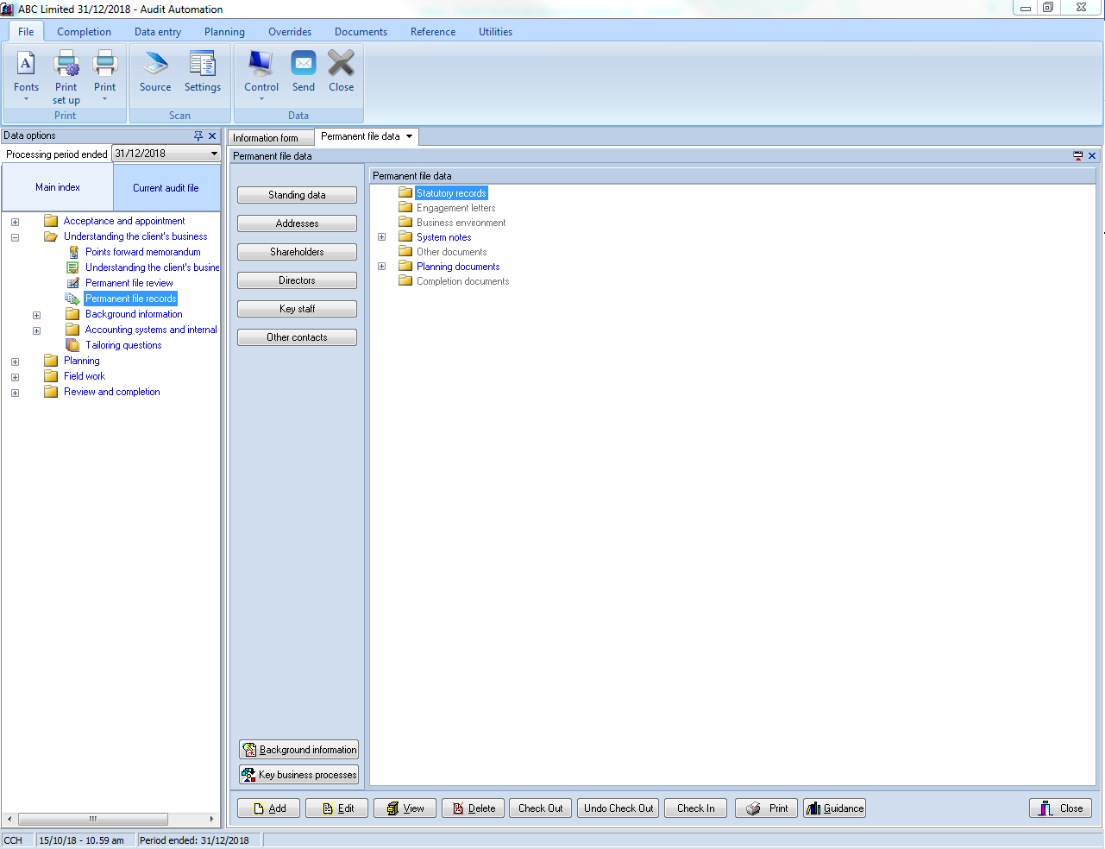Expand Review and completion node
The height and width of the screenshot is (849, 1105).
coord(15,393)
